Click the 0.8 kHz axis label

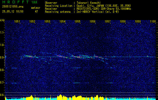click(2, 70)
